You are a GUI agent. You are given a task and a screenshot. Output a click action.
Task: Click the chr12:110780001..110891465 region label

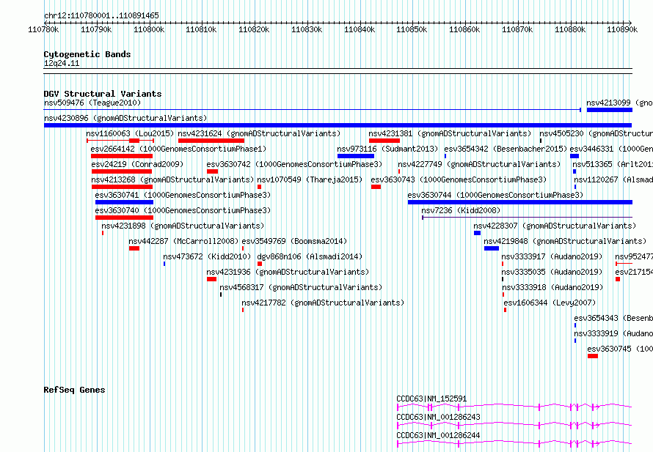pyautogui.click(x=101, y=15)
